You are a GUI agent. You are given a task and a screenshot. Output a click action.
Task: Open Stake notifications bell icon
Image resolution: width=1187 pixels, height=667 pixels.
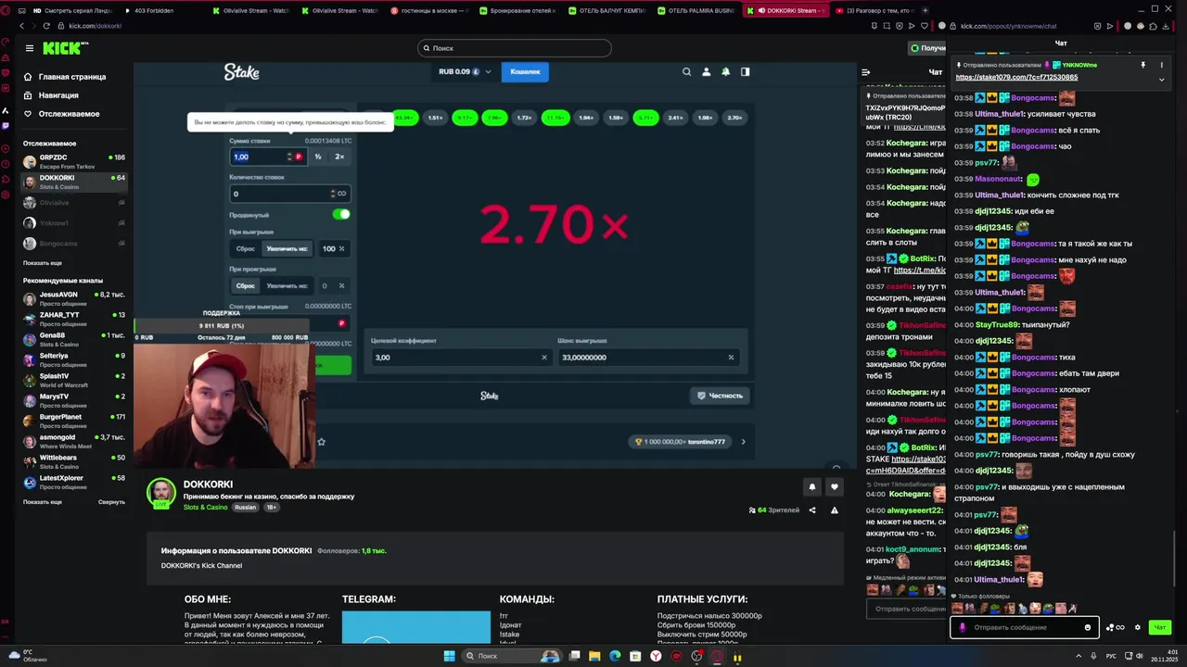click(725, 71)
